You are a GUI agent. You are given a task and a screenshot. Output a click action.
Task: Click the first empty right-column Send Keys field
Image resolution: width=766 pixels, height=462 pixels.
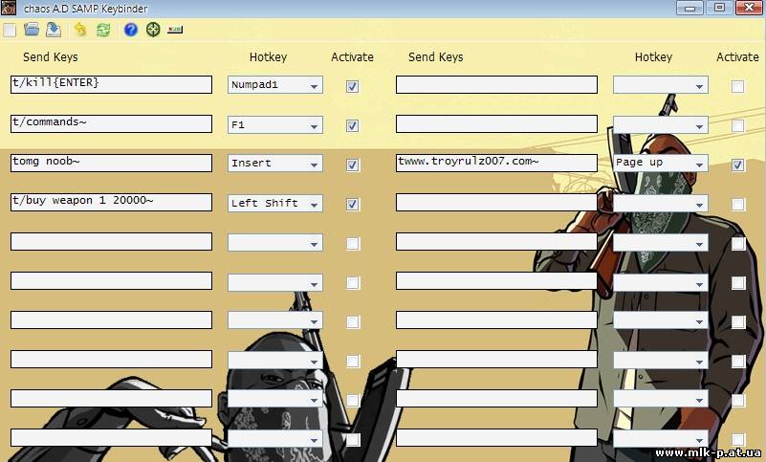coord(497,84)
